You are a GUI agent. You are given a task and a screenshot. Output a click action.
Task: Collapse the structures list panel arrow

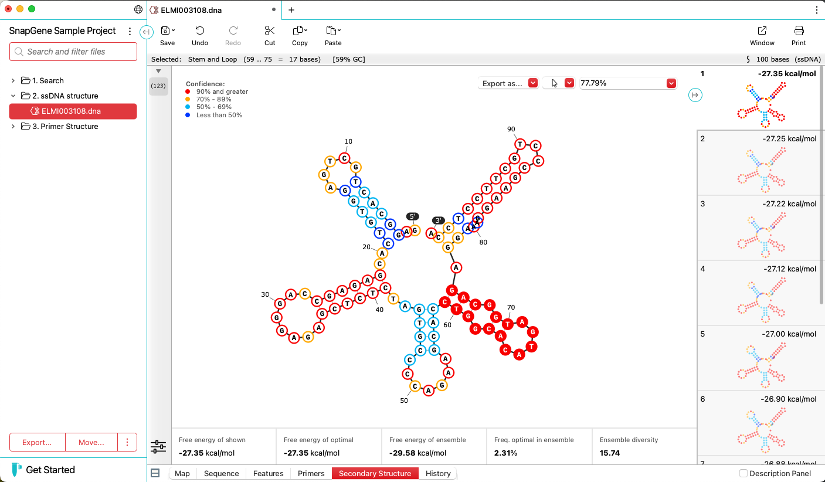(x=695, y=94)
